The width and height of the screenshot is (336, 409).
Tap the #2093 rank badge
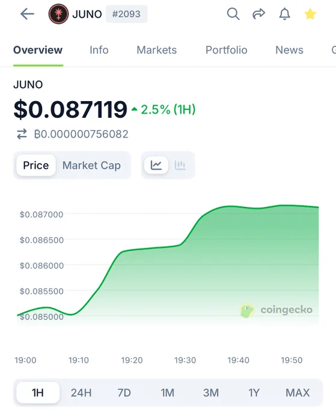pos(126,14)
